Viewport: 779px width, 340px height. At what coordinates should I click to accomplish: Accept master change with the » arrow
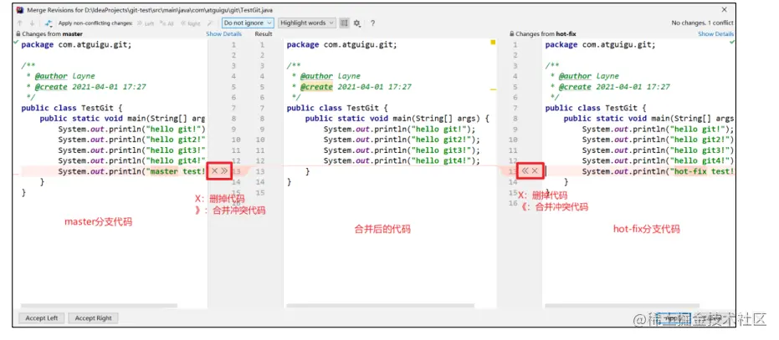[224, 170]
